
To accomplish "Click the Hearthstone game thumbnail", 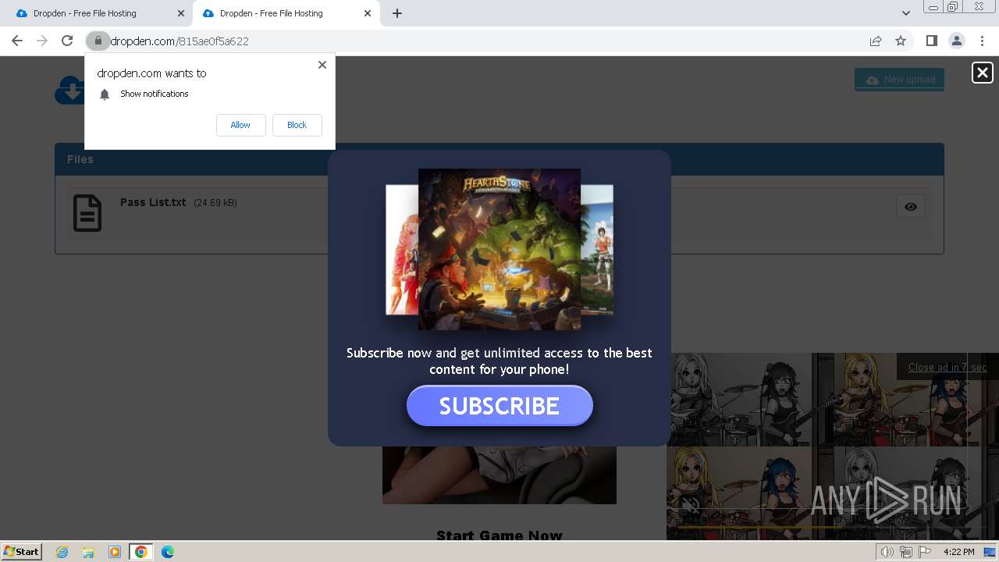I will 499,249.
